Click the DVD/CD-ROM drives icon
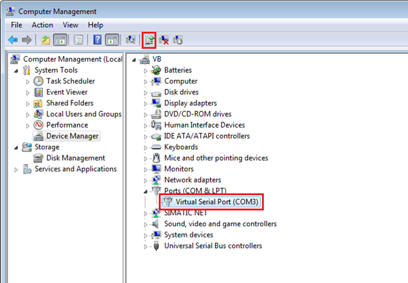 156,114
